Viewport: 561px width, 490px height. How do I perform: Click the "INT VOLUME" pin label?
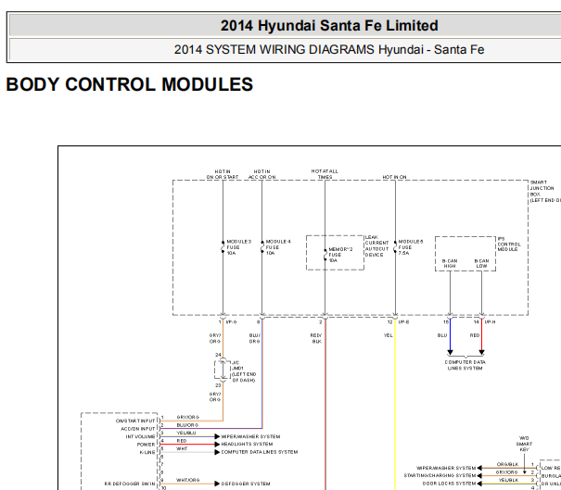(140, 436)
